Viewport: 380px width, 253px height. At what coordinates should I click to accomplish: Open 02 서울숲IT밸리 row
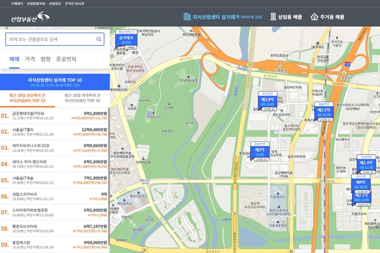(x=54, y=132)
